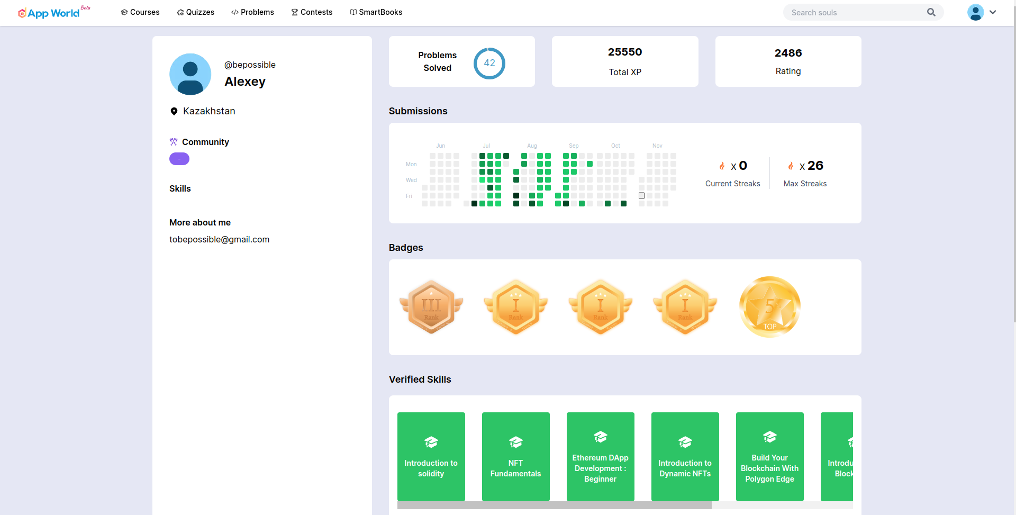This screenshot has width=1016, height=515.
Task: Open the Contests page
Action: point(312,12)
